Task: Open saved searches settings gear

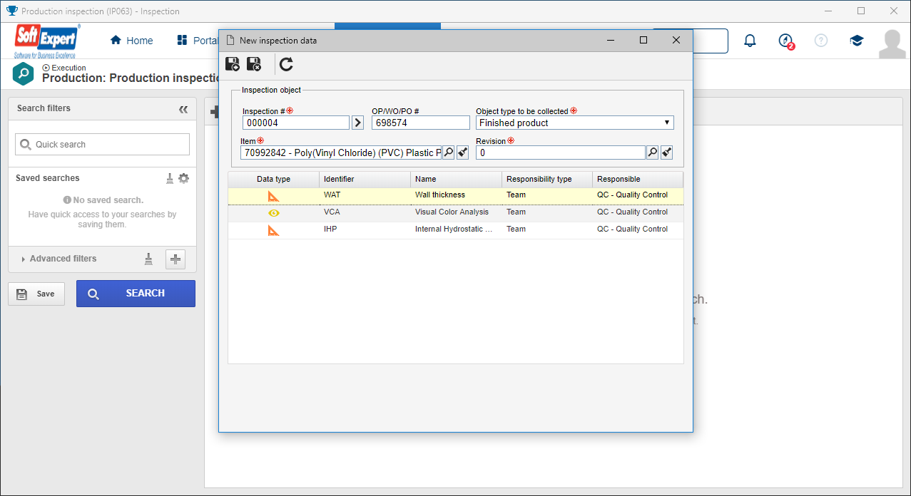Action: pyautogui.click(x=184, y=178)
